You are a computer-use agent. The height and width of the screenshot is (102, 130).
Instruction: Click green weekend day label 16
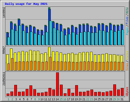65,99
